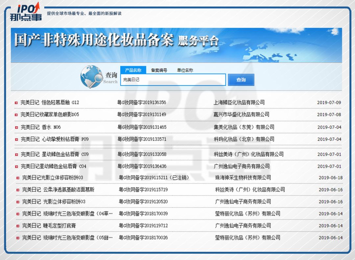Click red bullet icon beside 心动挚爱粉钻唇膏 P09
The image size is (355, 260).
pos(16,140)
